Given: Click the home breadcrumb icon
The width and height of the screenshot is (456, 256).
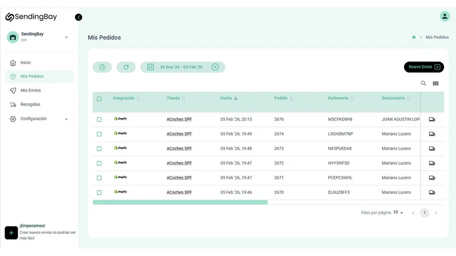Looking at the screenshot, I should point(414,37).
